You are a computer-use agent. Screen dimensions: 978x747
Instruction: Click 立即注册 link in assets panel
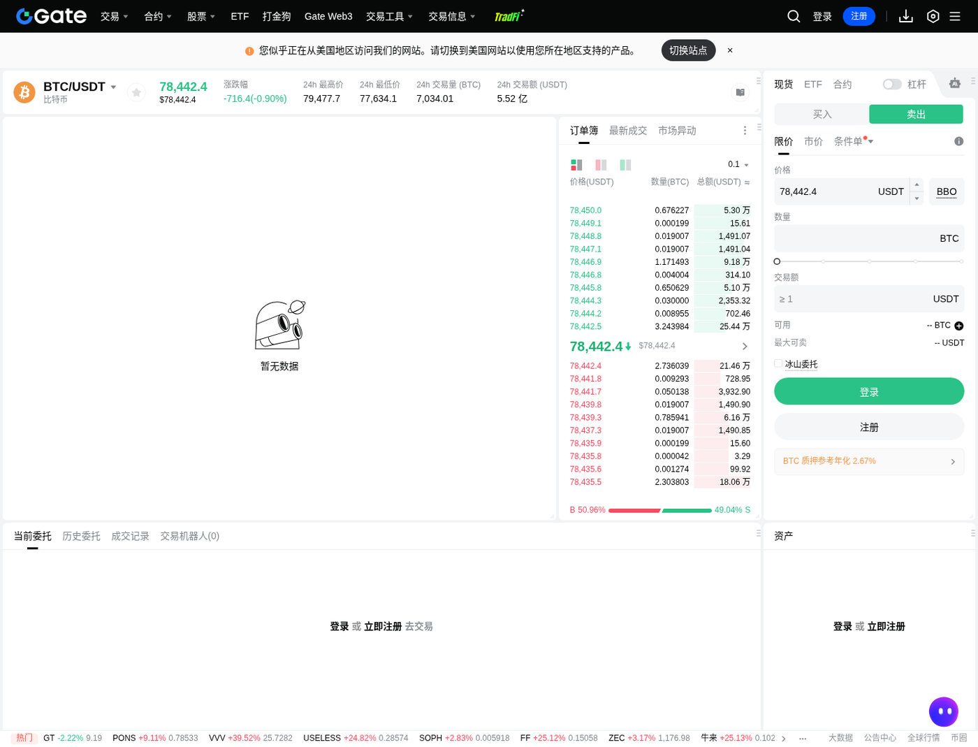pyautogui.click(x=886, y=627)
